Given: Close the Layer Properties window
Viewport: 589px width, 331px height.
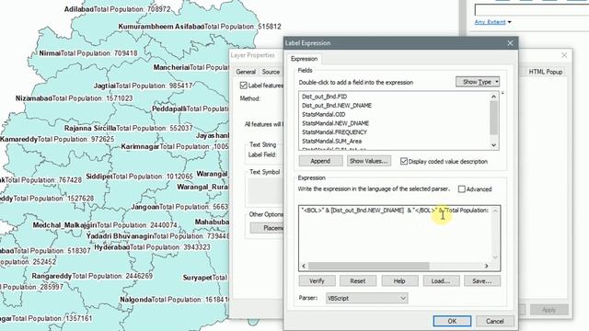Looking at the screenshot, I should point(564,55).
